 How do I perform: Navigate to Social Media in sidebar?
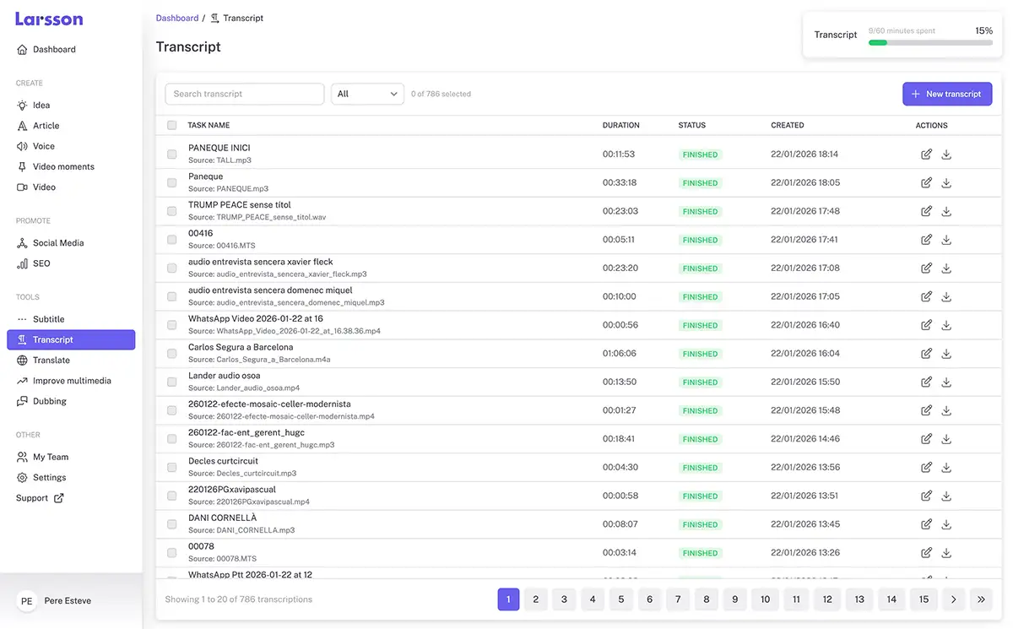point(58,243)
